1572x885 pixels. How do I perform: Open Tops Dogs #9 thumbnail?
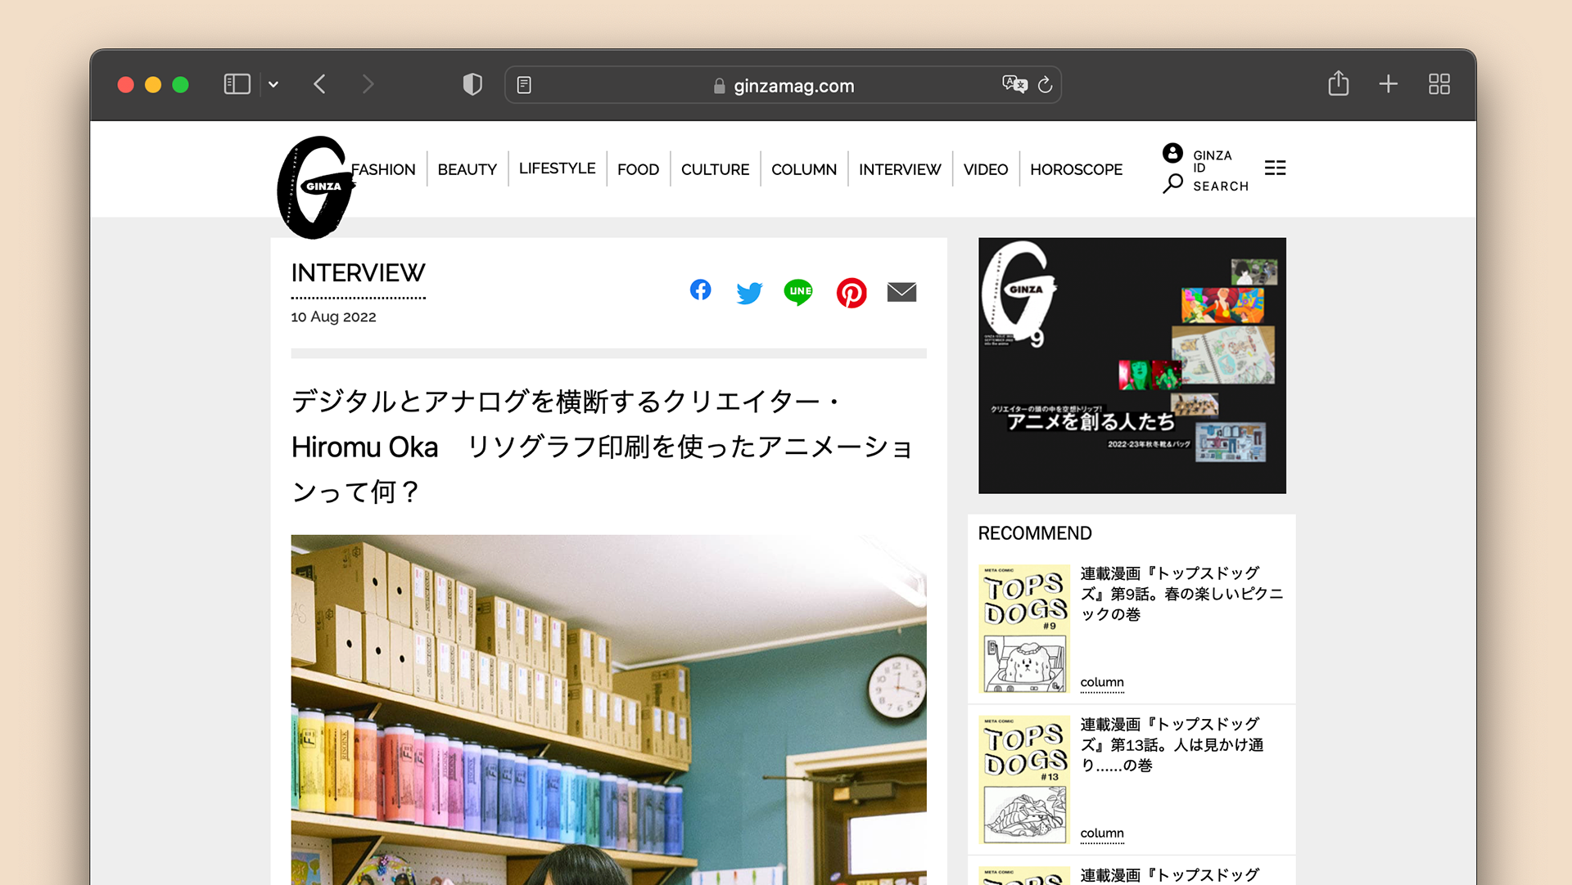1024,628
